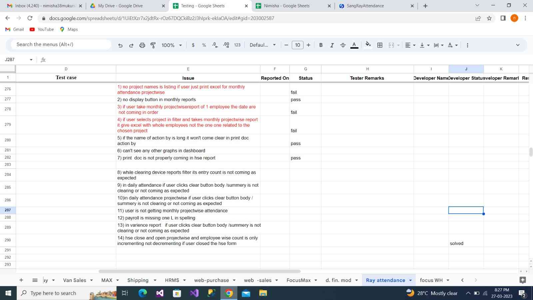533x300 pixels.
Task: Switch to the HRMS sheet tab
Action: (x=172, y=280)
